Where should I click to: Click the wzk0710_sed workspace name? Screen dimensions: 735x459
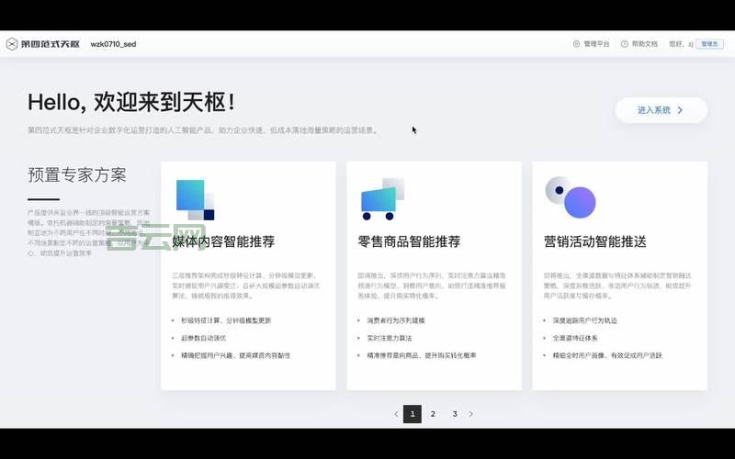[113, 44]
